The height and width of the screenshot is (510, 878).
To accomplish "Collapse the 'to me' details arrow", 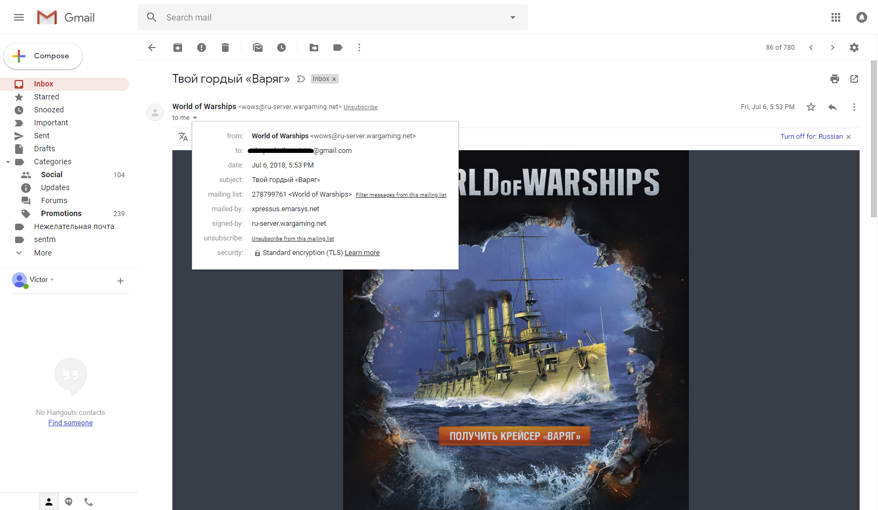I will point(195,118).
